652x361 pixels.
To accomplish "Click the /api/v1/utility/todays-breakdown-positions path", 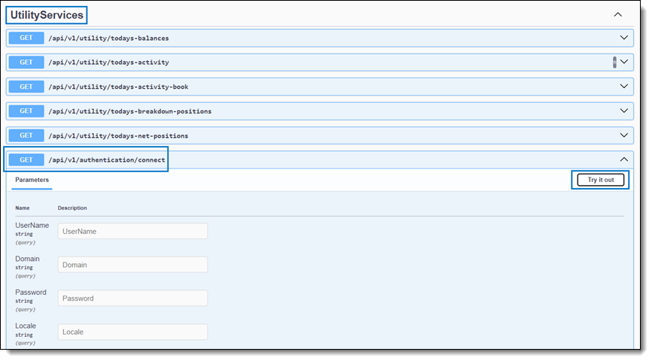I will coord(130,111).
